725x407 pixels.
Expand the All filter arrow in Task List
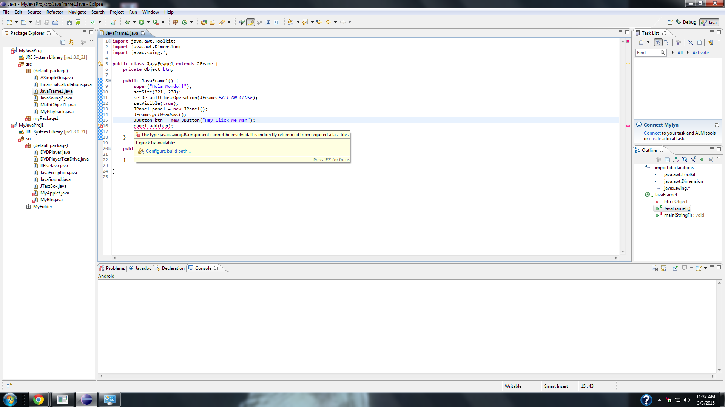click(673, 53)
